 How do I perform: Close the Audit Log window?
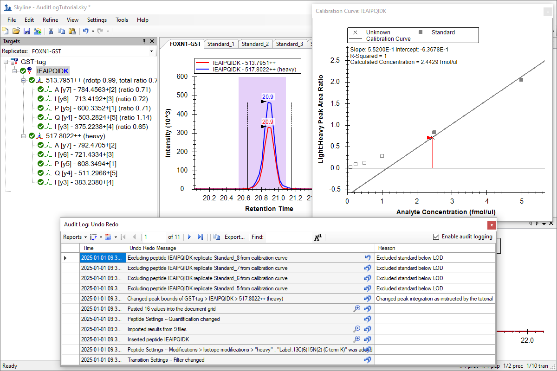tap(492, 225)
